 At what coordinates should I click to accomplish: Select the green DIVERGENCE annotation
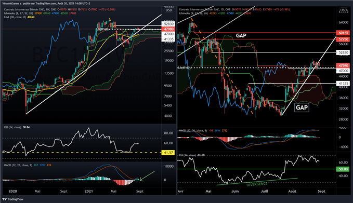pos(257,184)
